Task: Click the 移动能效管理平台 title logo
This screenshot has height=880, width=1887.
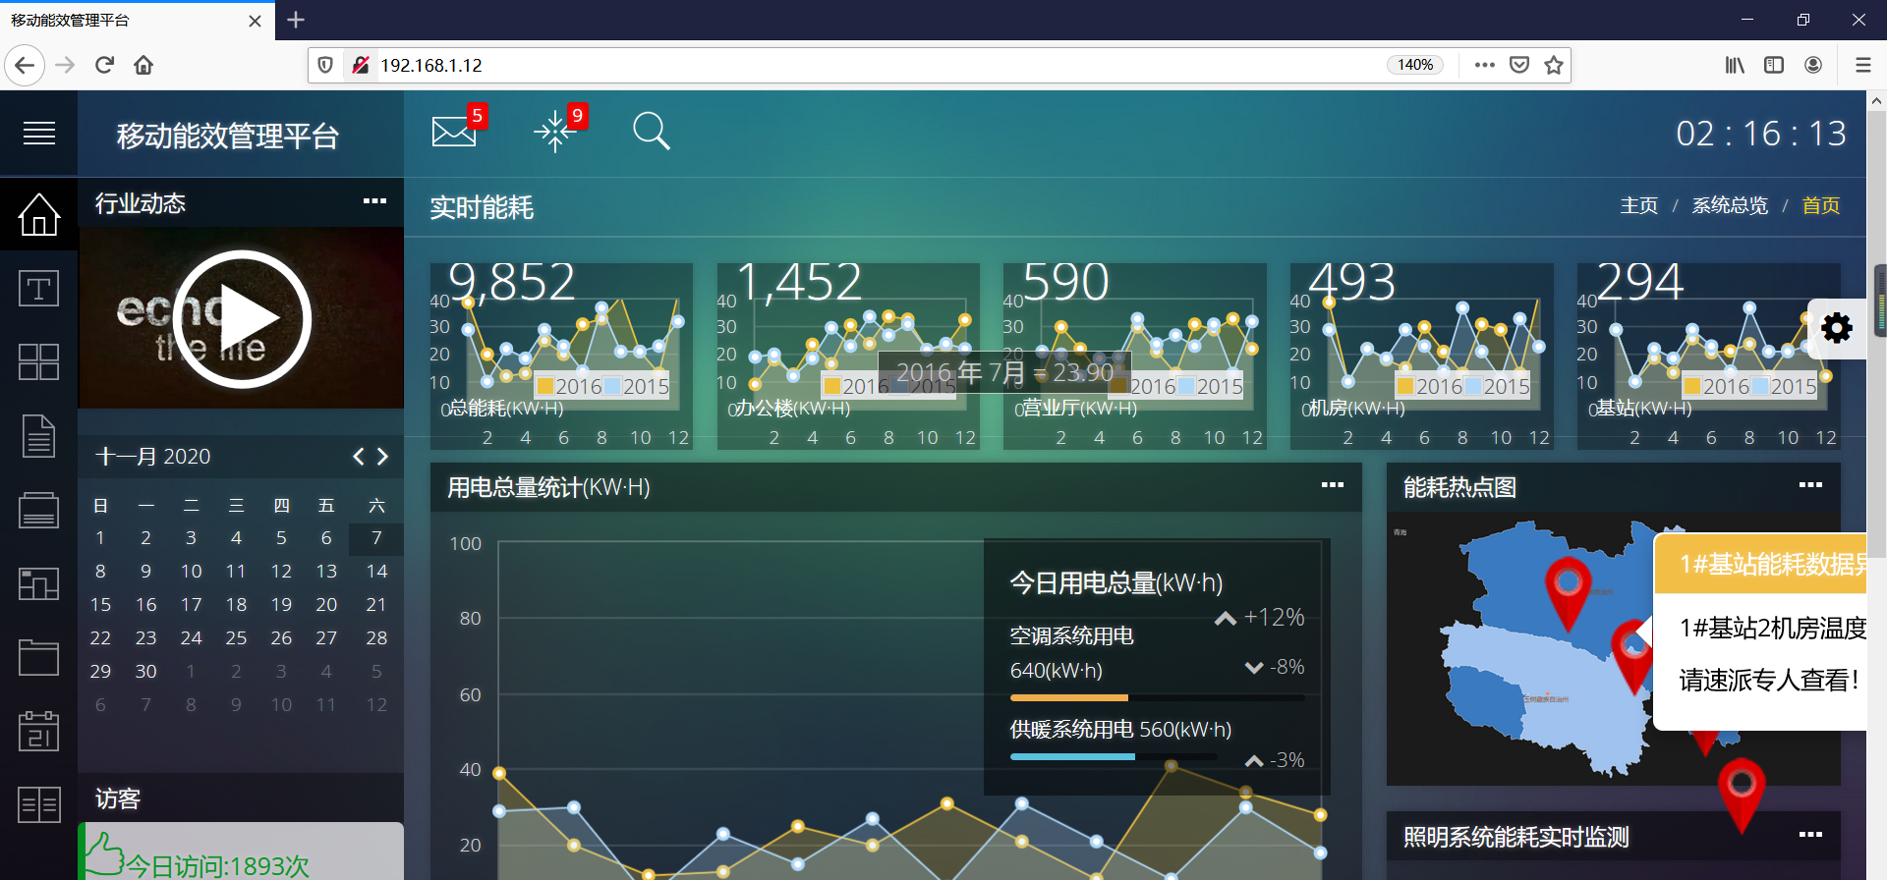Action: tap(228, 136)
